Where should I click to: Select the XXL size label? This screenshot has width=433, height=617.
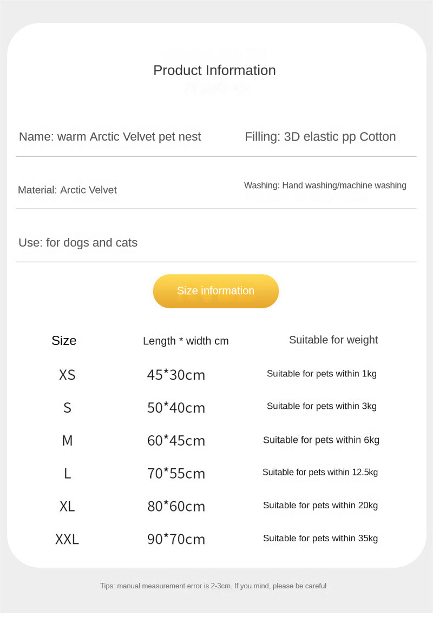click(67, 539)
